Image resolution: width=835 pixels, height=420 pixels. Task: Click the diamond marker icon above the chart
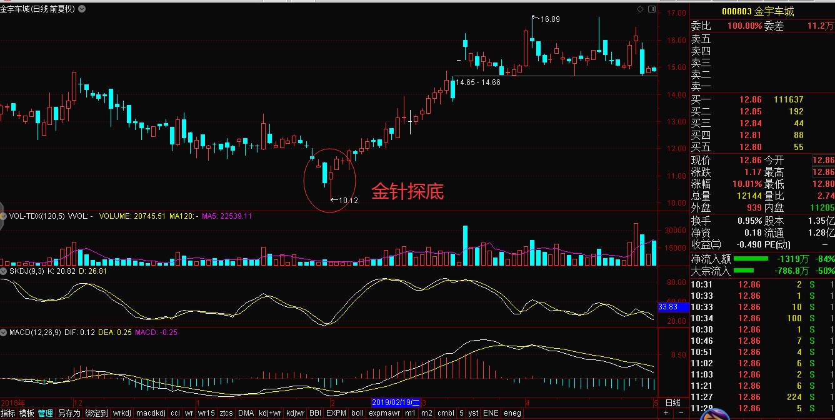click(641, 9)
